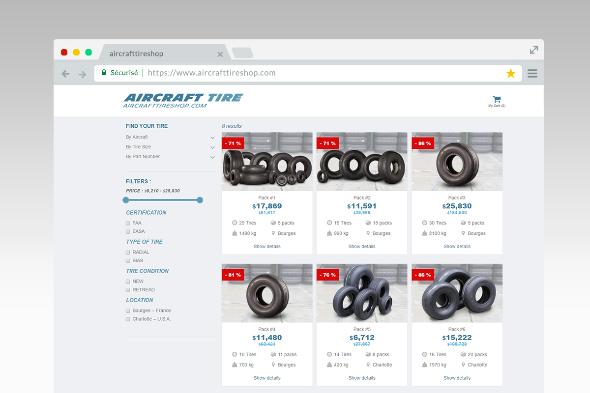Click the -76 % discount badge
590x393 pixels.
tap(327, 275)
